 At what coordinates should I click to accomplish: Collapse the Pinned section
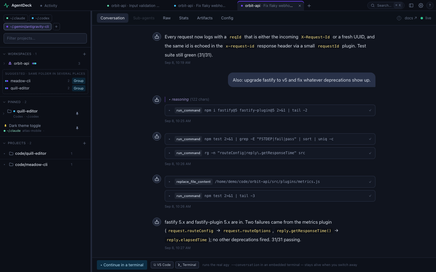pos(4,102)
